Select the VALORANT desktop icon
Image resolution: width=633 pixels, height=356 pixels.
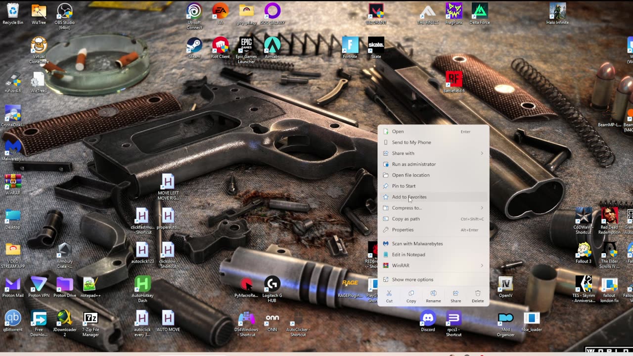point(377,14)
